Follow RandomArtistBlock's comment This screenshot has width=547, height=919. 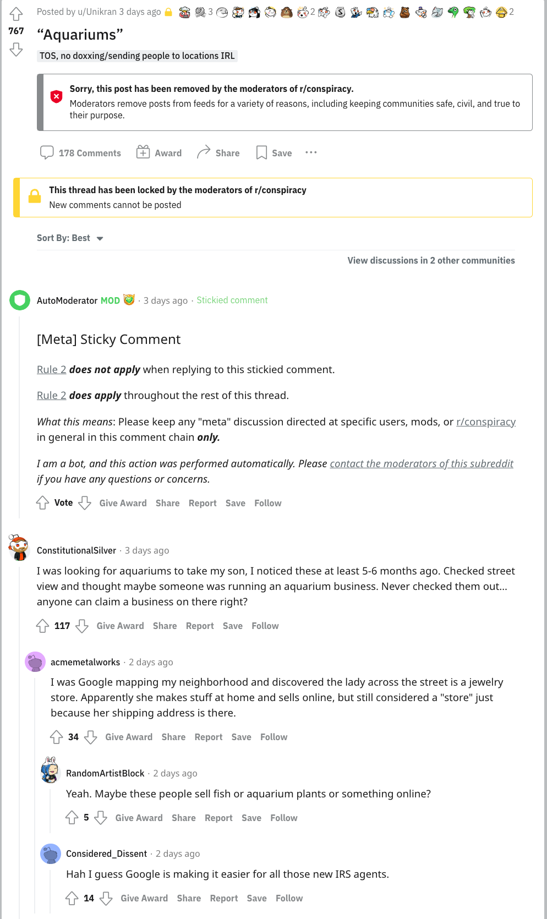[283, 818]
